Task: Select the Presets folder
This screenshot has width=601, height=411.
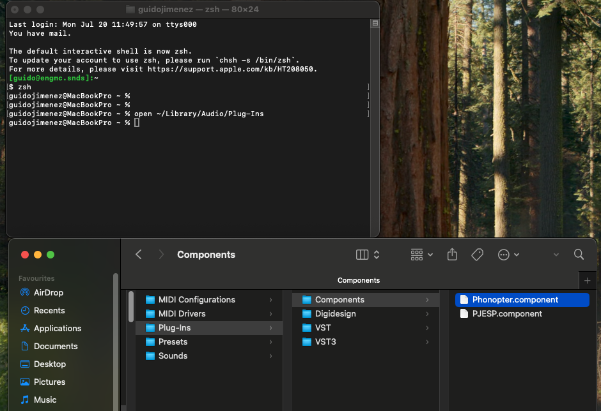Action: pos(209,341)
